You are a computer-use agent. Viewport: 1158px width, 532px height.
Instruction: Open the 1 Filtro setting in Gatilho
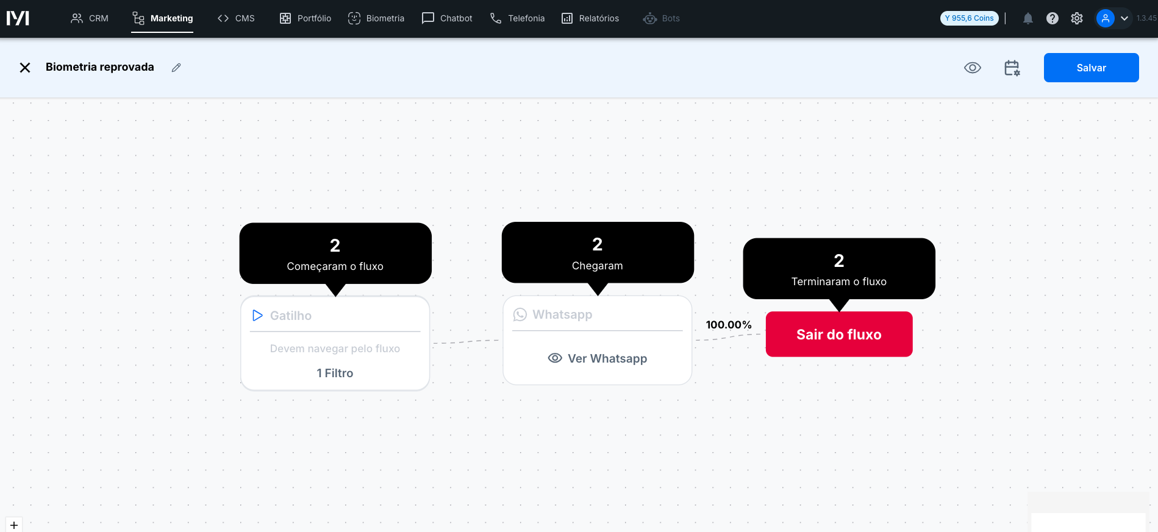click(335, 373)
